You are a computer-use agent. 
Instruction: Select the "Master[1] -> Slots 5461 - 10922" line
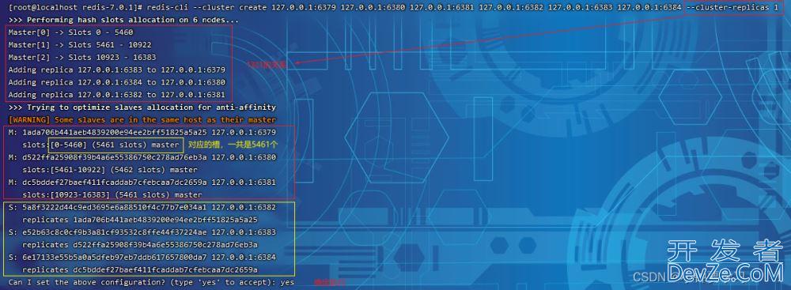tap(80, 45)
